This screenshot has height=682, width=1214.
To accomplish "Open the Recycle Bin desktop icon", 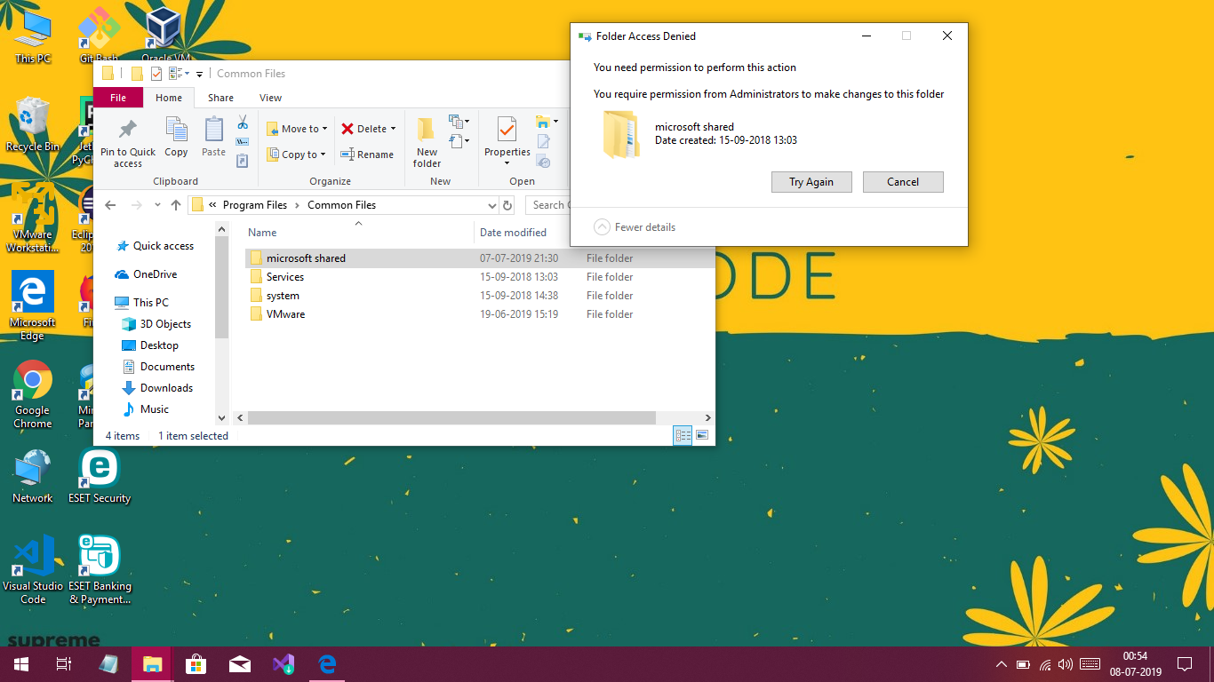I will [33, 124].
